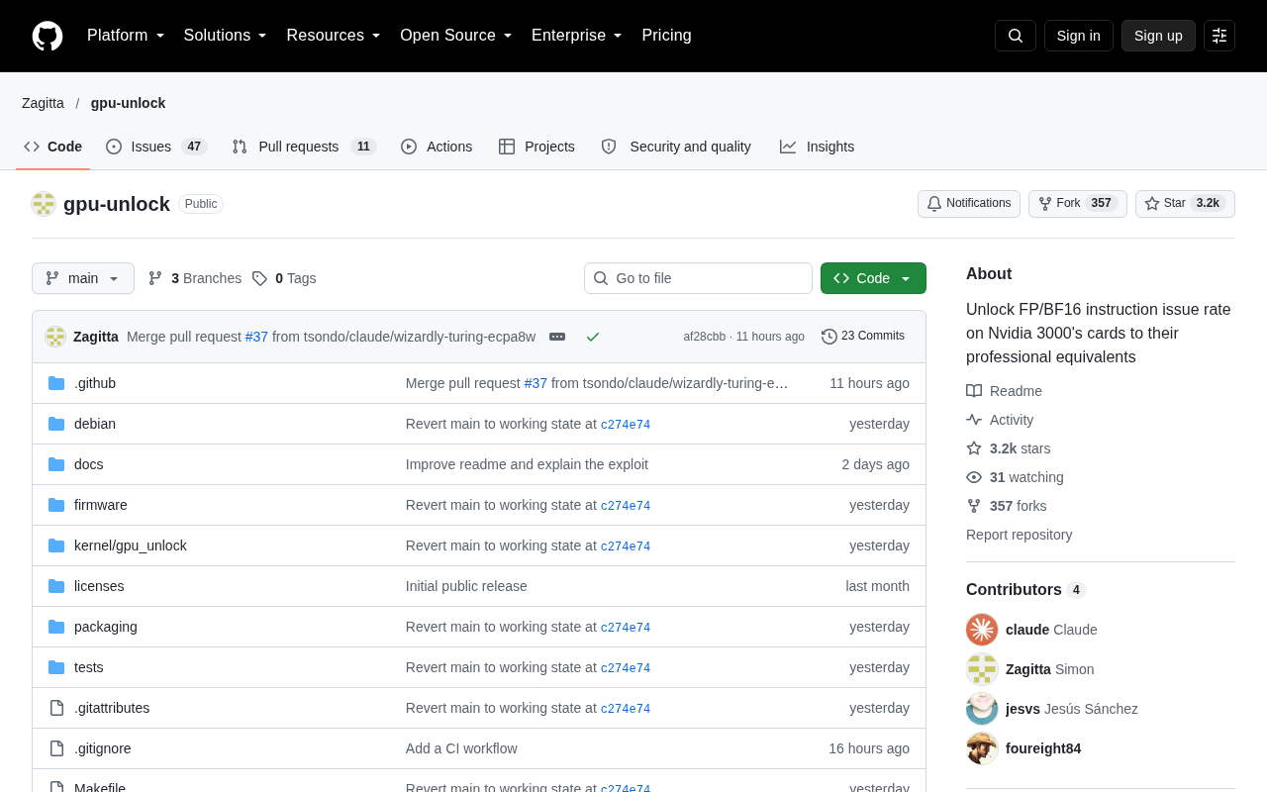
Task: Star the gpu-unlock repository
Action: pos(1185,204)
